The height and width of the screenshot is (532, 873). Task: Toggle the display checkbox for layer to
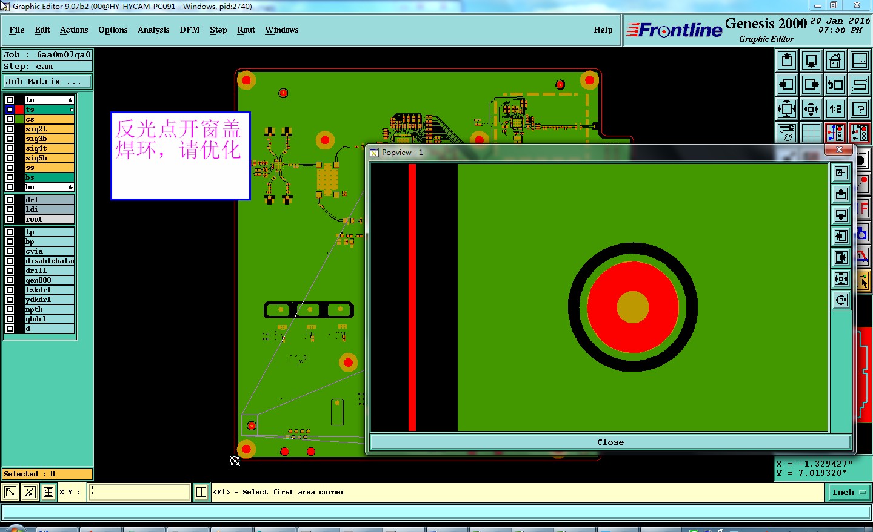tap(10, 100)
